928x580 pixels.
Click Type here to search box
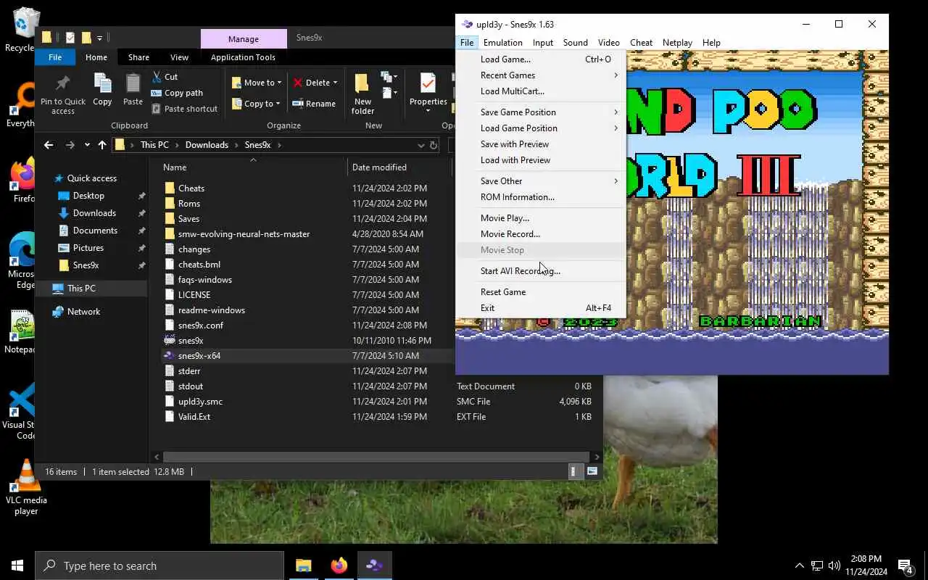click(159, 565)
